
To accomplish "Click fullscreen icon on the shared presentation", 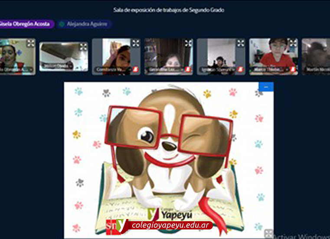I will click(x=268, y=233).
